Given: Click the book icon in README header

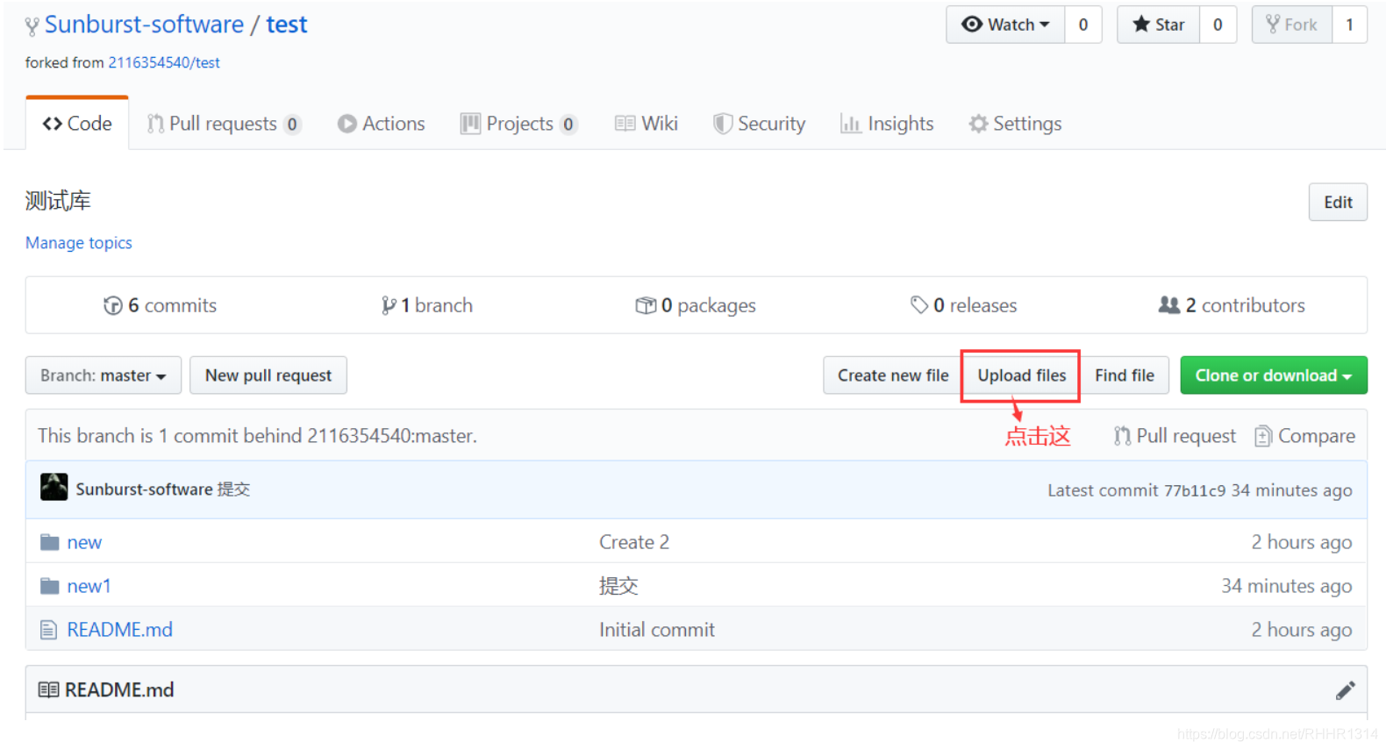Looking at the screenshot, I should pos(49,690).
